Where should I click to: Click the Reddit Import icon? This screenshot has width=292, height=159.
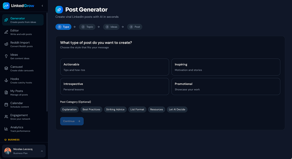click(x=6, y=44)
